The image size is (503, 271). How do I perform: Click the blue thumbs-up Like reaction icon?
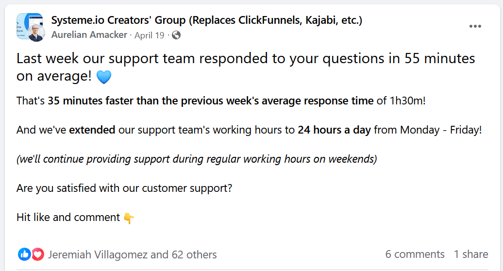(24, 254)
